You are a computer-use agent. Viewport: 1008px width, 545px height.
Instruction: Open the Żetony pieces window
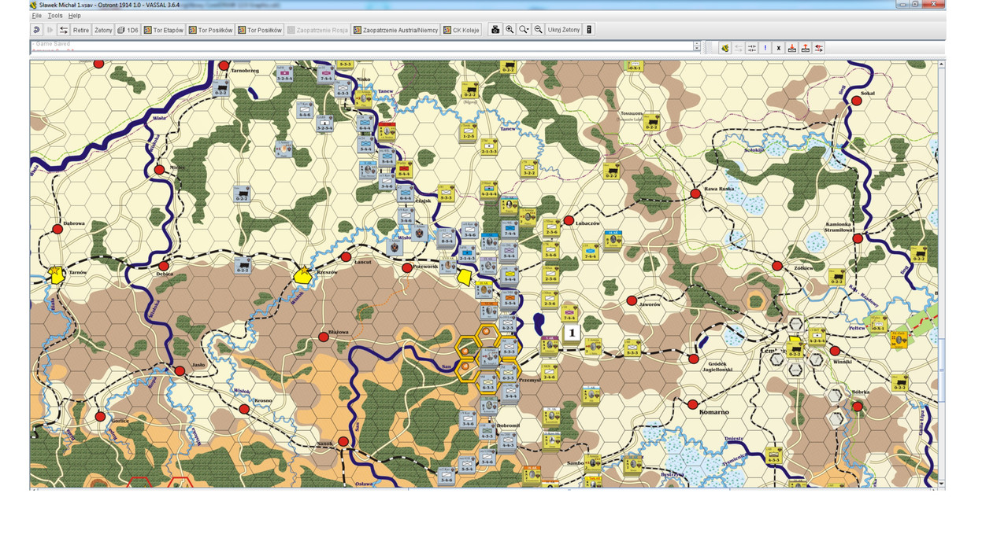(103, 30)
